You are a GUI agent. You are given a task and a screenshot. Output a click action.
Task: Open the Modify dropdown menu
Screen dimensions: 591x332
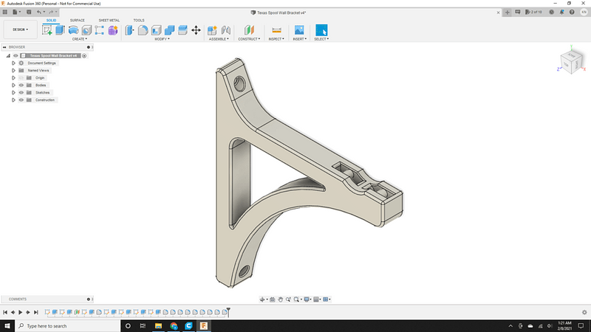tap(162, 39)
